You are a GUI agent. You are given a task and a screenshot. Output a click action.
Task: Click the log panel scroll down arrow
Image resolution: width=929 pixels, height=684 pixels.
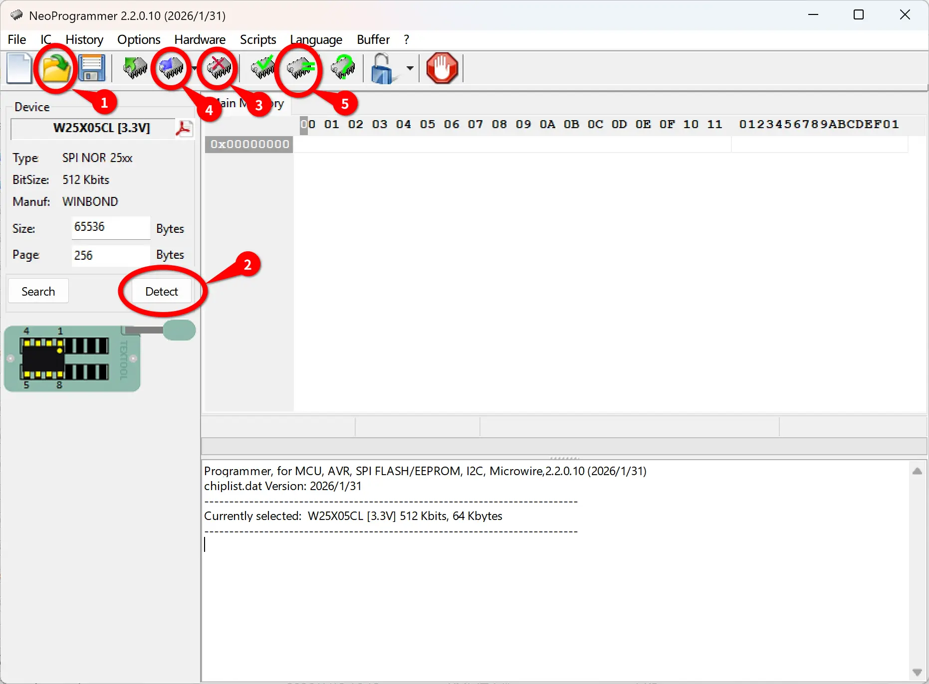coord(917,672)
